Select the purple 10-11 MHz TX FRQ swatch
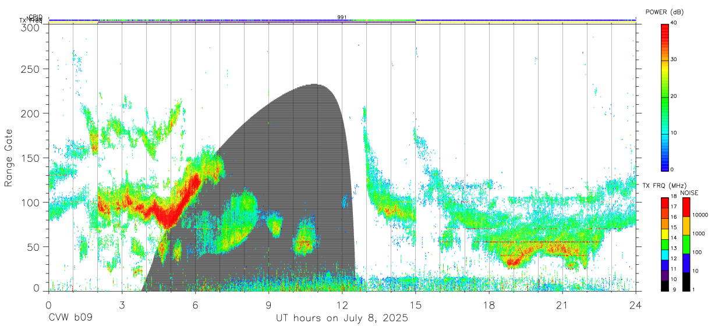The width and height of the screenshot is (715, 330). pos(665,275)
